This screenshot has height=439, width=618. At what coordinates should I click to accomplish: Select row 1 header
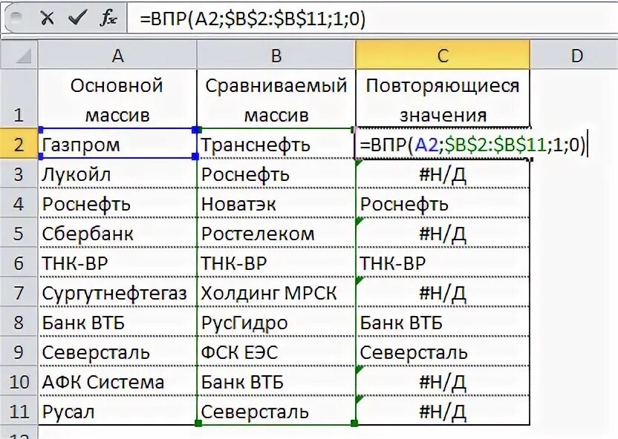click(19, 99)
